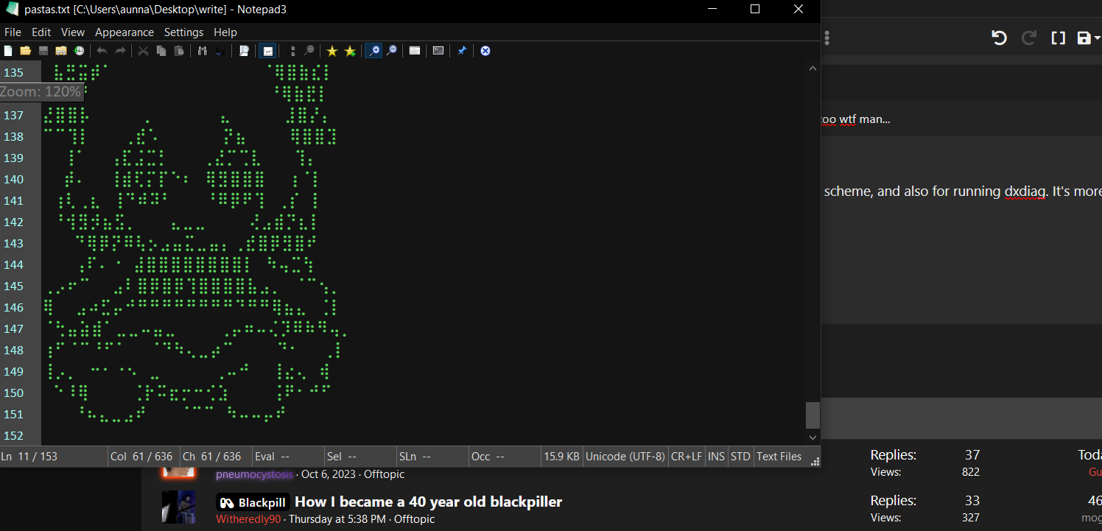1102x531 pixels.
Task: Click the browser editor redo icon
Action: click(x=1029, y=38)
